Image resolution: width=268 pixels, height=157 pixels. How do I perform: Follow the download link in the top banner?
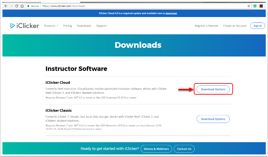click(171, 13)
